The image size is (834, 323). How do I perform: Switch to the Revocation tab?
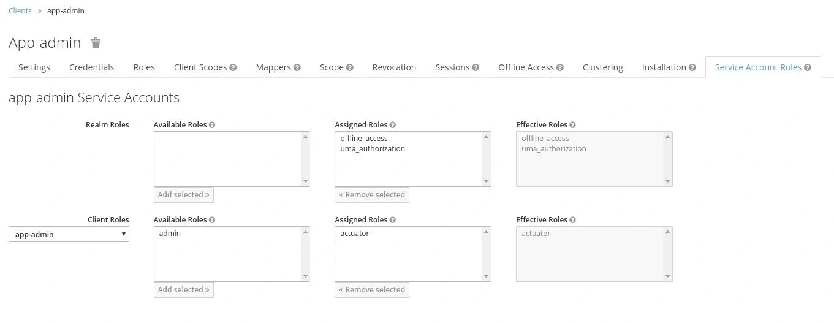(x=394, y=67)
